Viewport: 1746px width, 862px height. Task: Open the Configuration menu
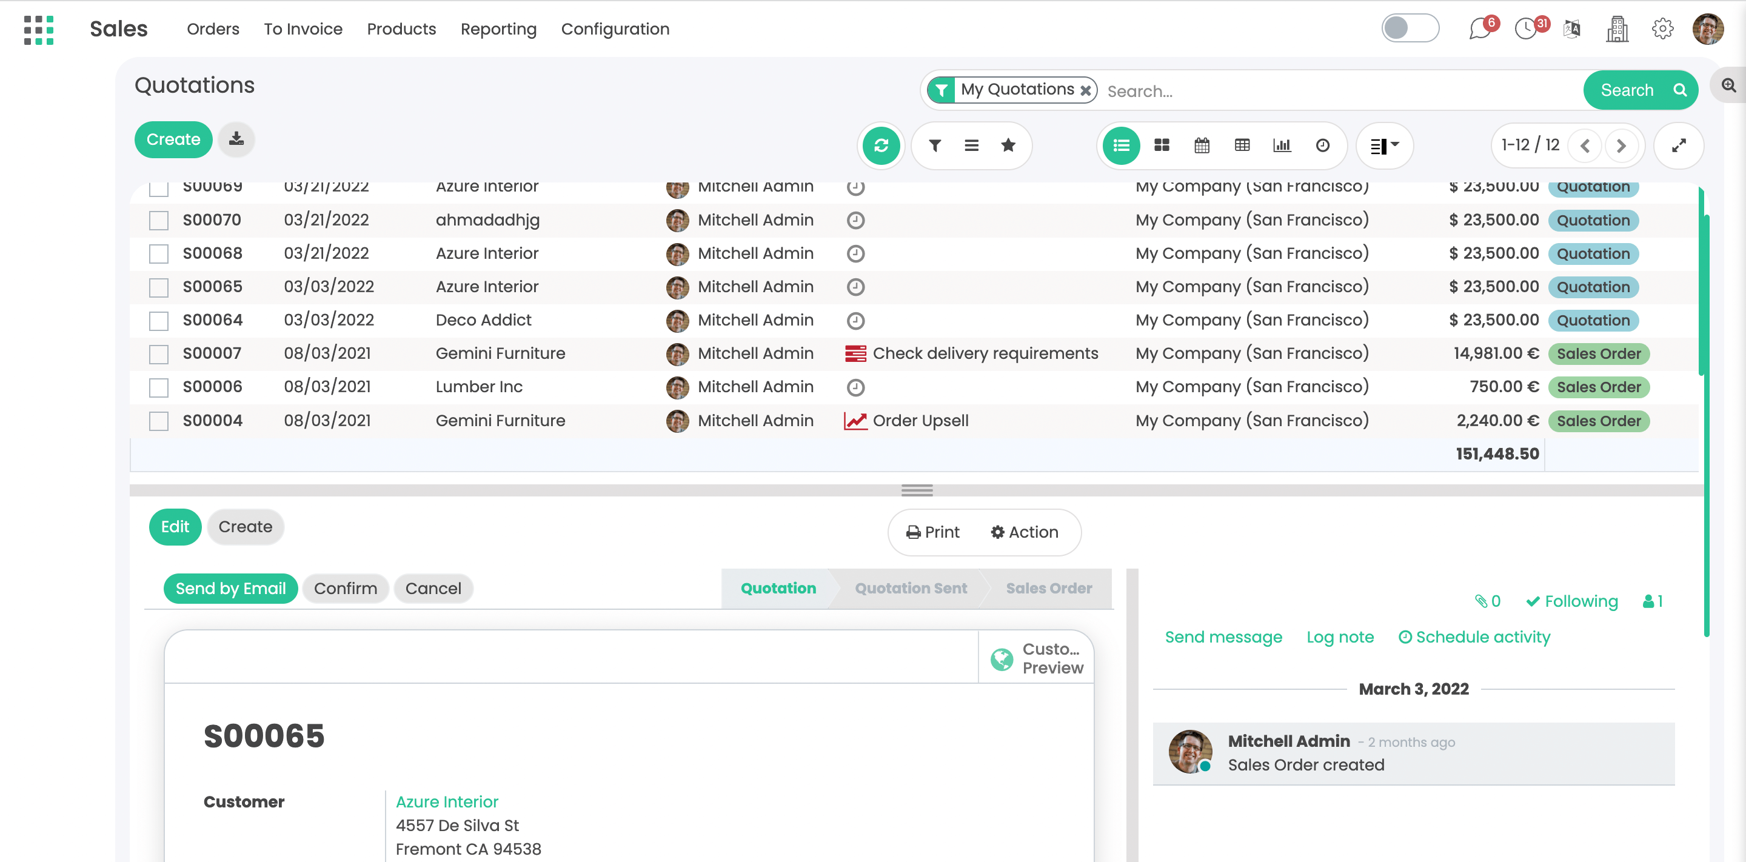[615, 29]
